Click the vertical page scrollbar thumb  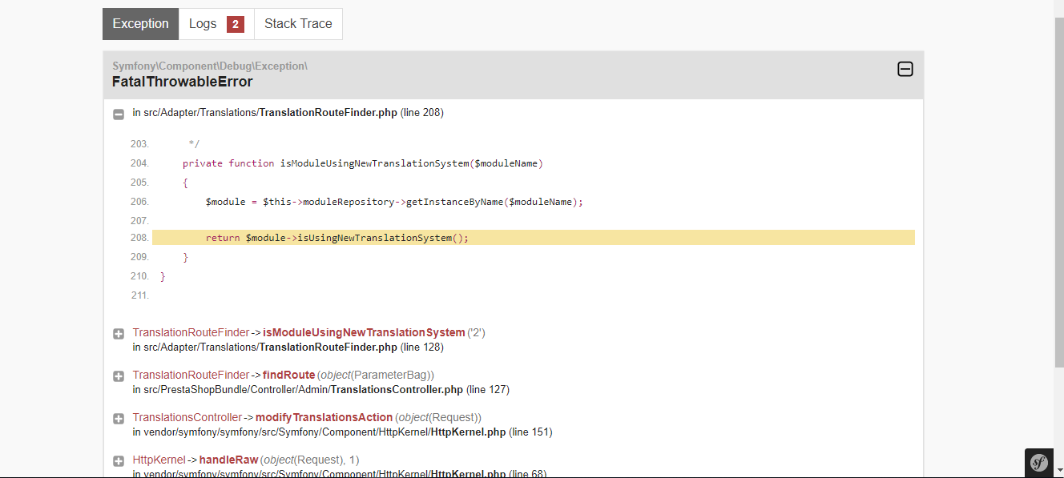1058,192
